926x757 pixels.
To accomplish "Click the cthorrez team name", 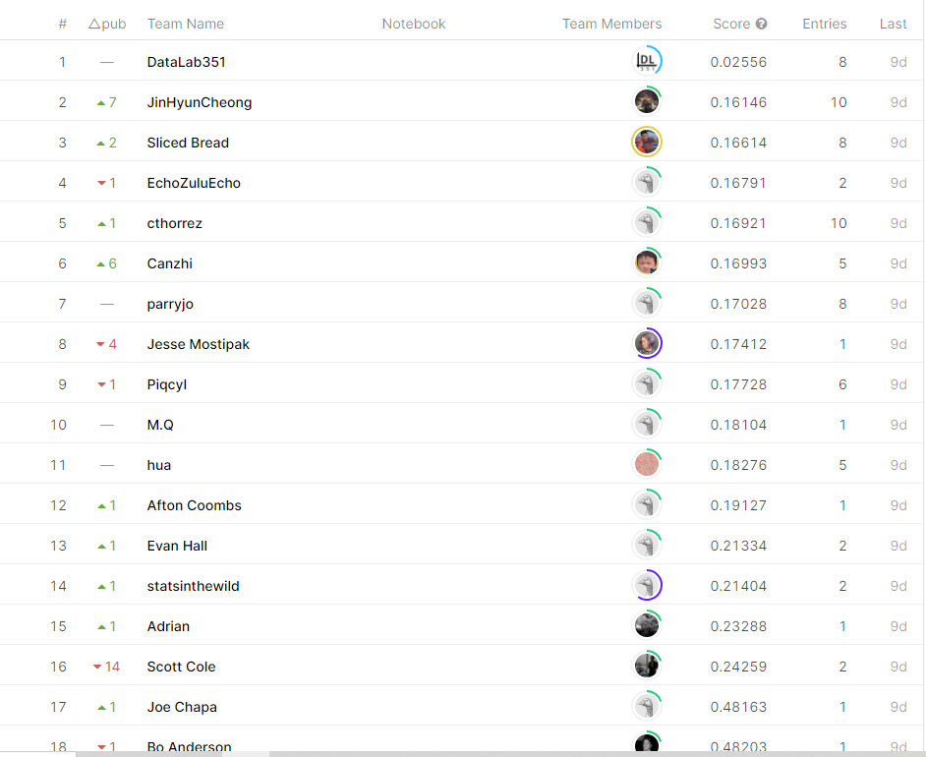I will tap(174, 223).
